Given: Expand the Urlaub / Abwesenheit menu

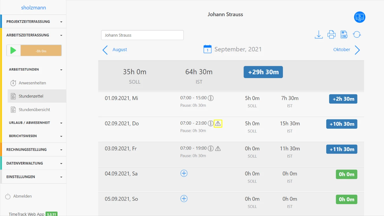Looking at the screenshot, I should click(33, 123).
